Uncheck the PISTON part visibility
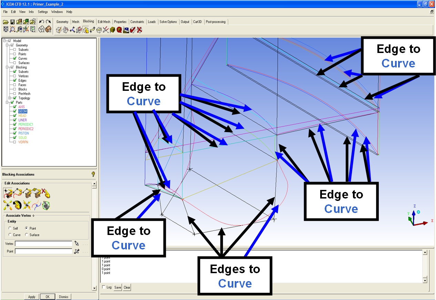 click(15, 133)
